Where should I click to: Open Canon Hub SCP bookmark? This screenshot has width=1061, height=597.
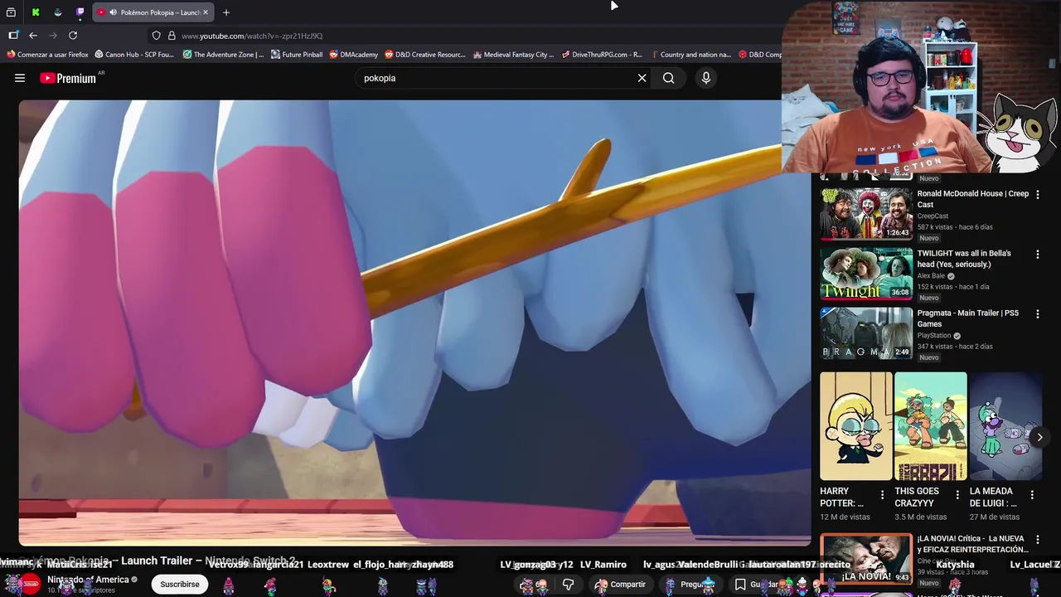click(134, 55)
